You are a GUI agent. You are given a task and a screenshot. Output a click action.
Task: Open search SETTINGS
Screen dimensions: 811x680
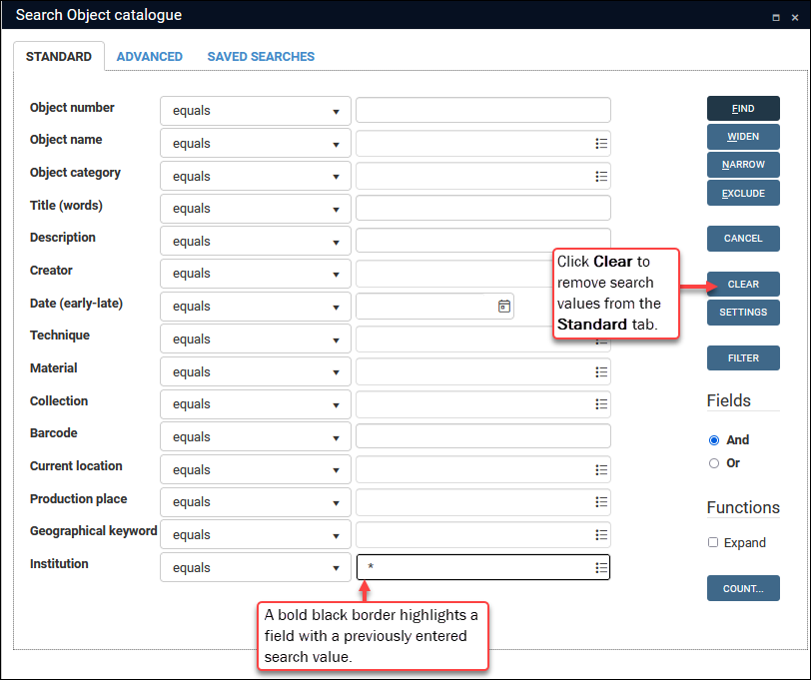tap(743, 312)
